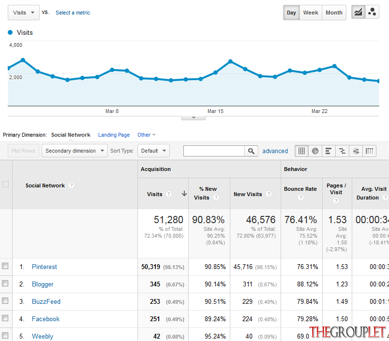This screenshot has height=341, width=389.
Task: Open help for % New Visits column
Action: coord(216,198)
